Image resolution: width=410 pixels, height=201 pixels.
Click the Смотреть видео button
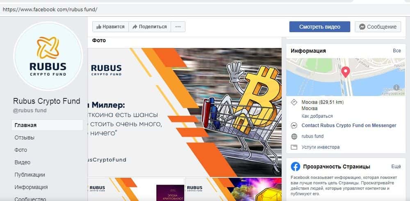click(319, 27)
